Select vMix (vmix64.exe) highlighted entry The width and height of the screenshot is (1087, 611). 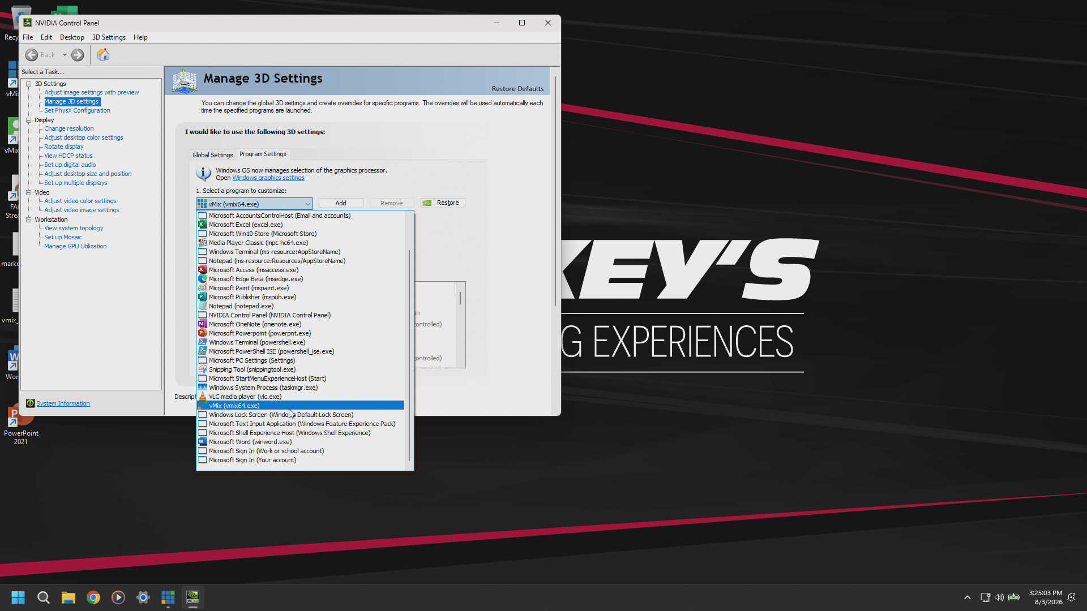click(301, 406)
